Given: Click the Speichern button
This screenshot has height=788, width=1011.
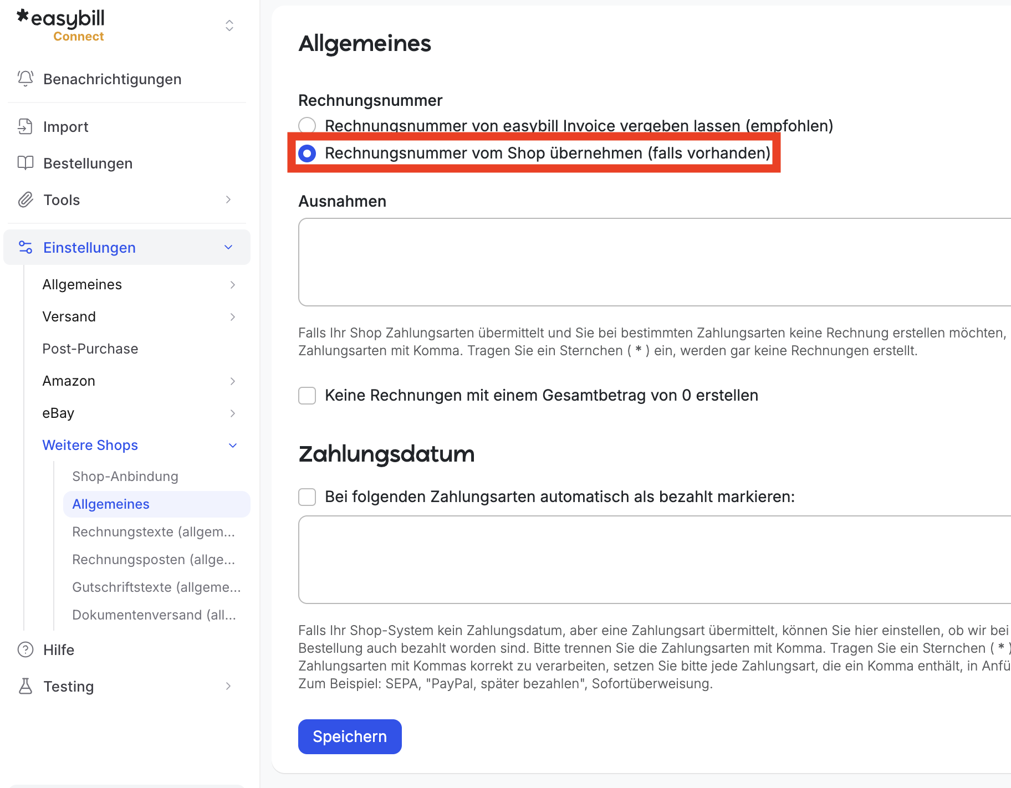Looking at the screenshot, I should (x=350, y=736).
